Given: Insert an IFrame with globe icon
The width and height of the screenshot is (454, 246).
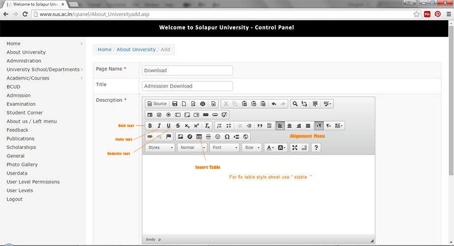Looking at the screenshot, I should 245,136.
